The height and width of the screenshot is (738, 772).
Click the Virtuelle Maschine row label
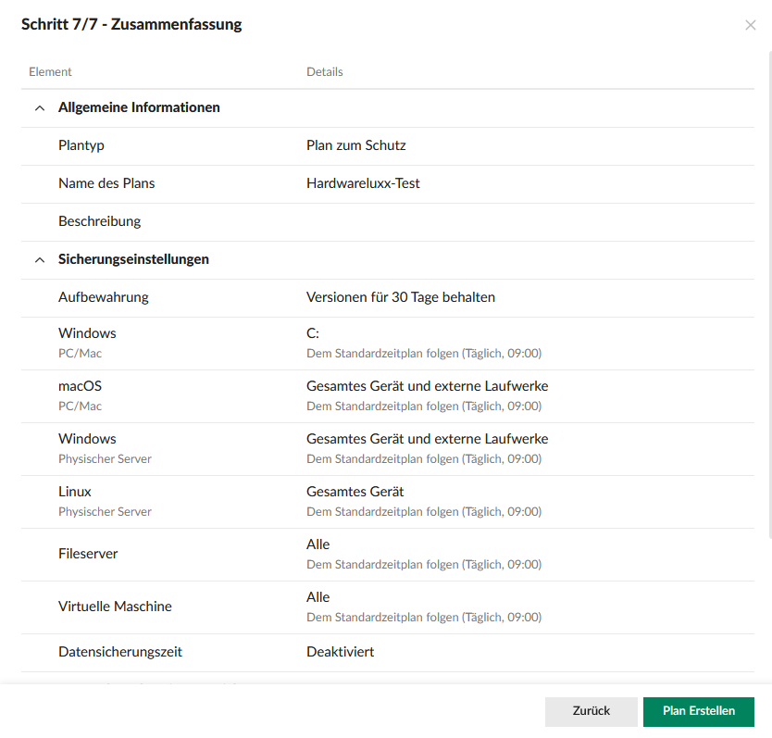(x=115, y=607)
